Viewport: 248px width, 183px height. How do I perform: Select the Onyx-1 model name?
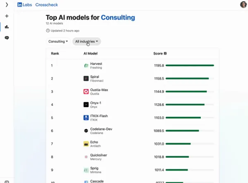pyautogui.click(x=95, y=103)
